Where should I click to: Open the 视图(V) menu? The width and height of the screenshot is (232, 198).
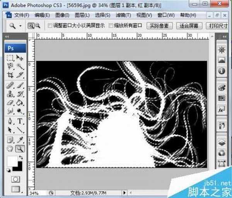(144, 15)
